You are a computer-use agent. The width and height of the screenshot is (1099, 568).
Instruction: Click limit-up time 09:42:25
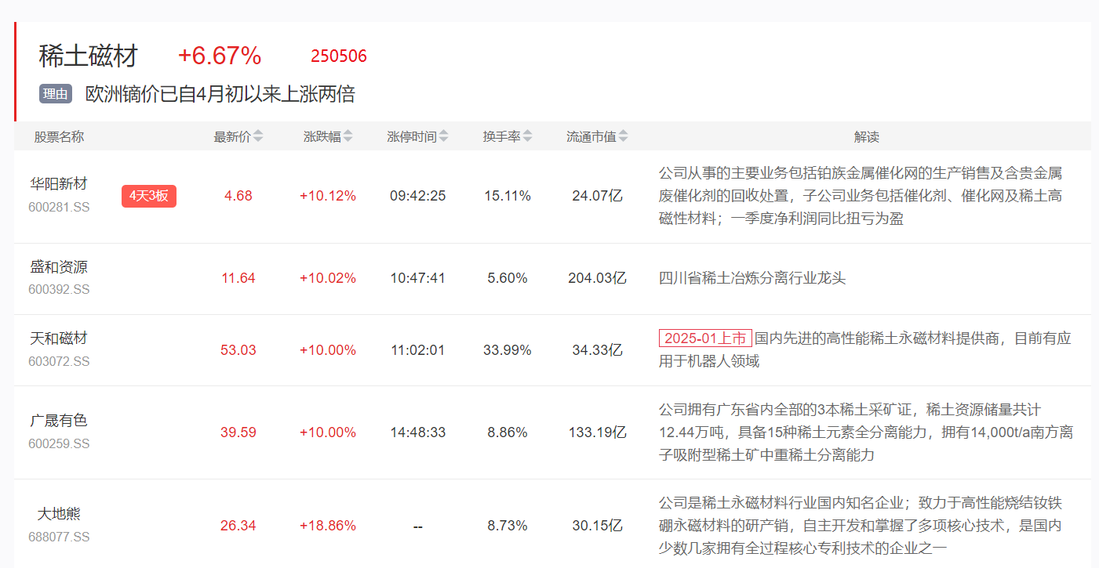click(x=418, y=196)
